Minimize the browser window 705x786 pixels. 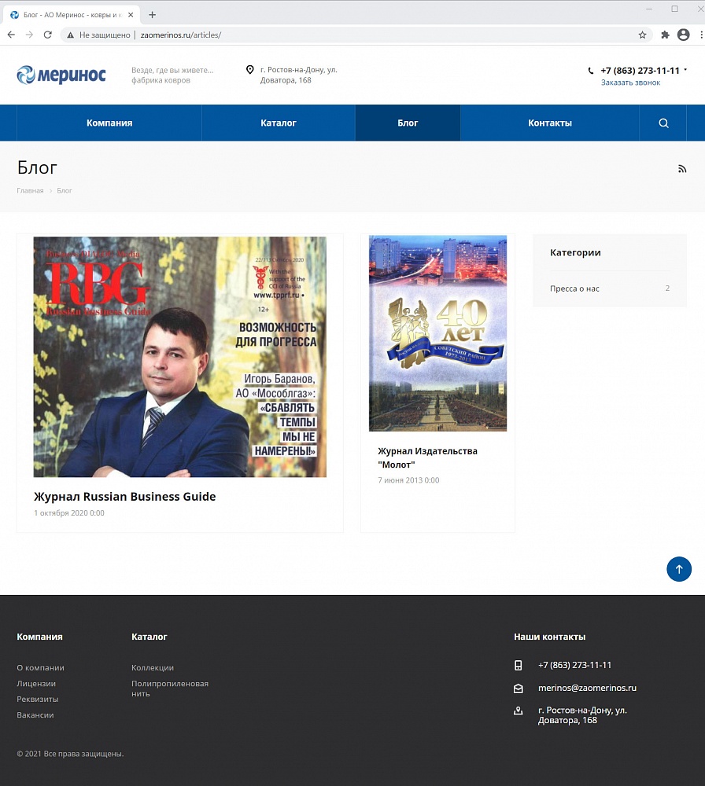click(649, 9)
